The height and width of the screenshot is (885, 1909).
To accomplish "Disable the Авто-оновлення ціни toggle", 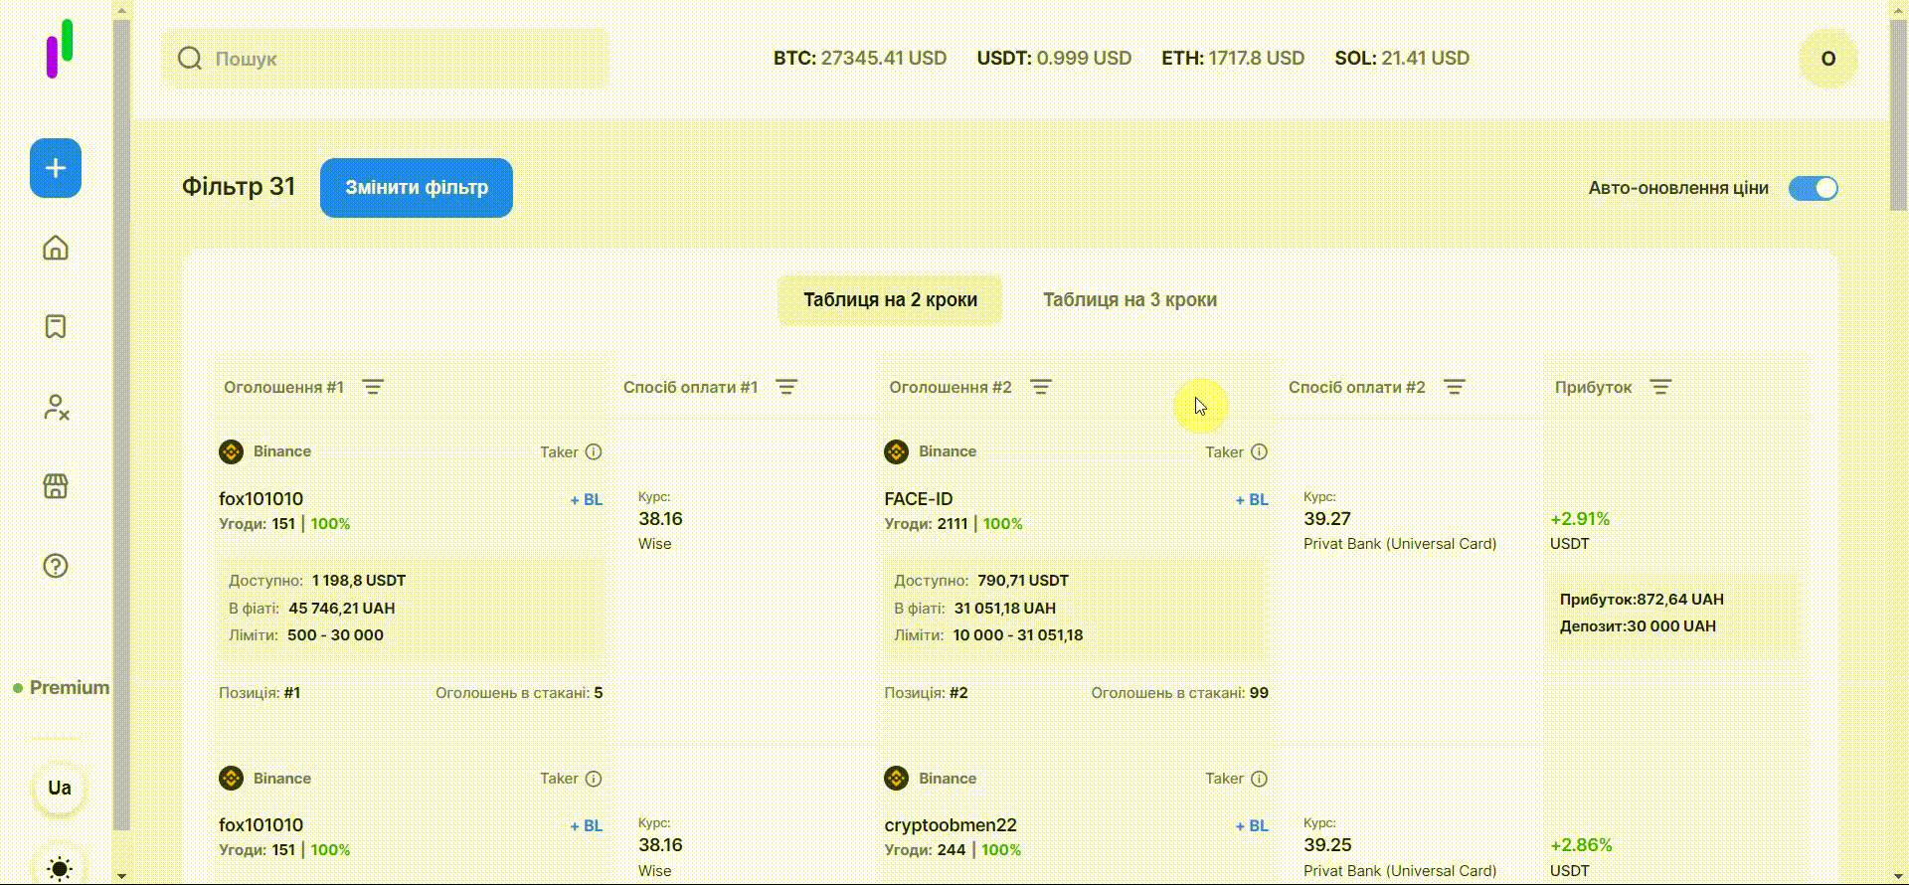I will click(x=1813, y=188).
